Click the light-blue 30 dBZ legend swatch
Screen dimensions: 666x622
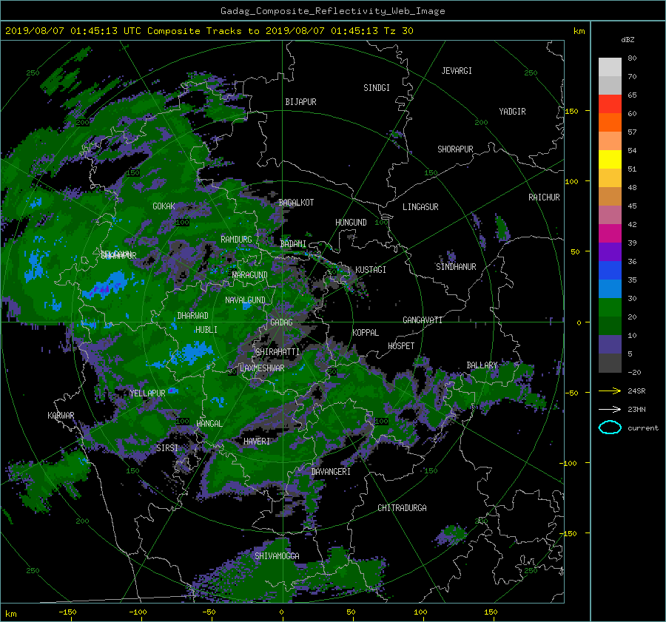610,289
